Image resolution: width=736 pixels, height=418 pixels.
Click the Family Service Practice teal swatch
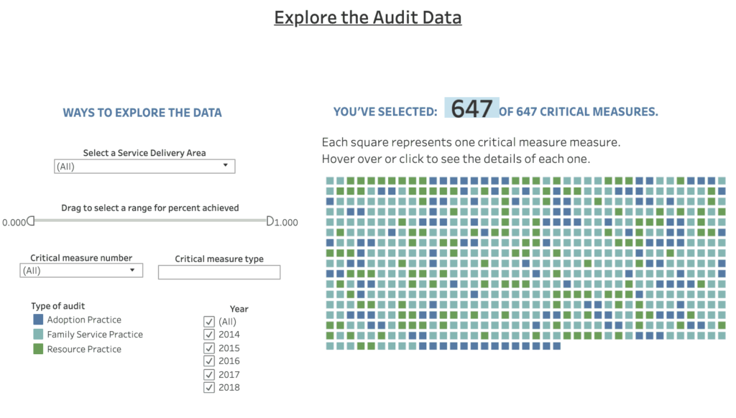[38, 335]
